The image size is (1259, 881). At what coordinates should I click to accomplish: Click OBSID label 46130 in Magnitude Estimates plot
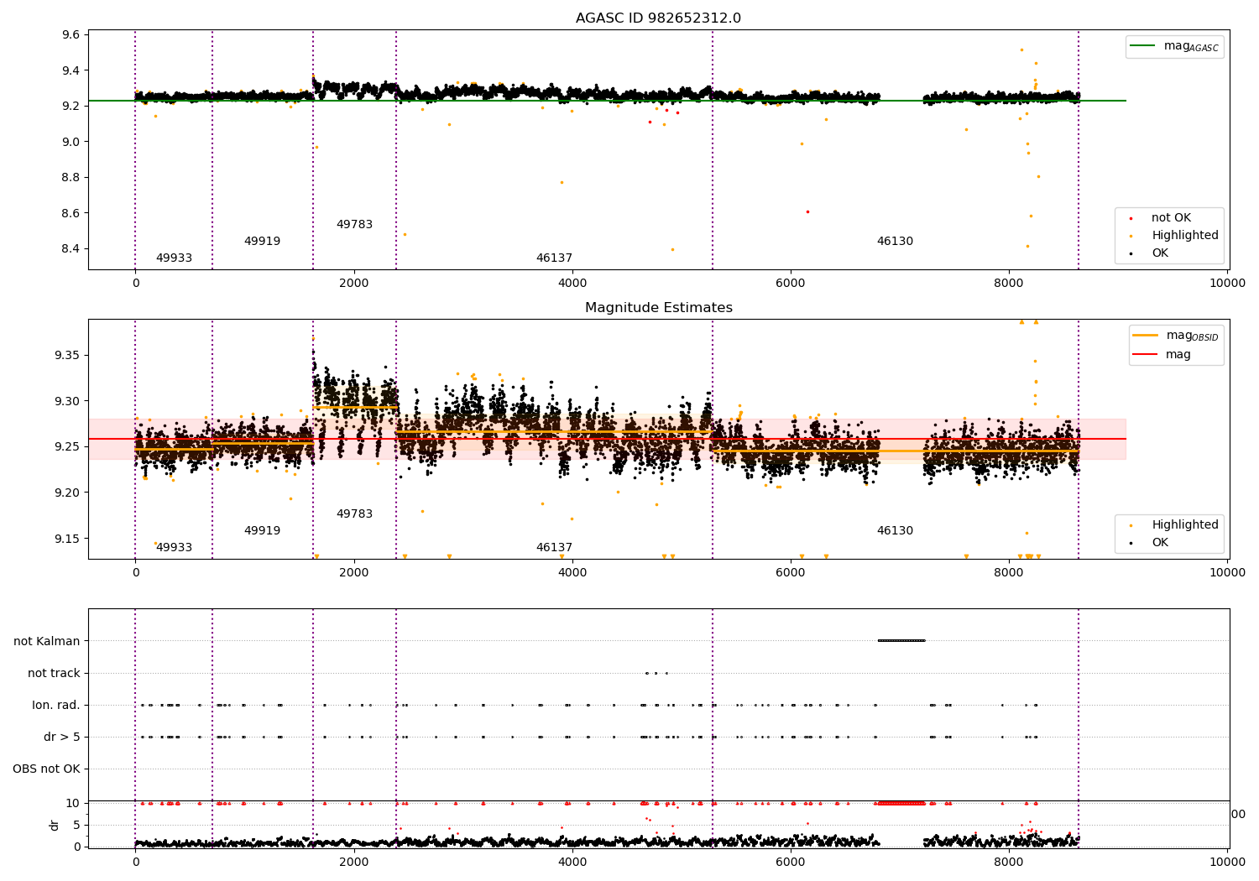895,531
